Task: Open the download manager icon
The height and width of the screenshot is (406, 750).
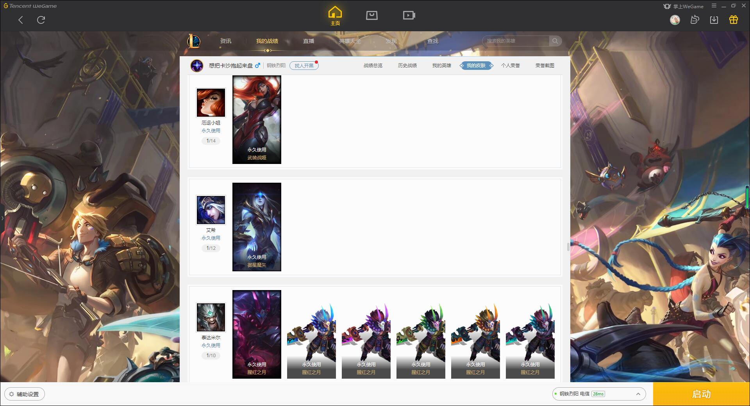Action: click(714, 20)
